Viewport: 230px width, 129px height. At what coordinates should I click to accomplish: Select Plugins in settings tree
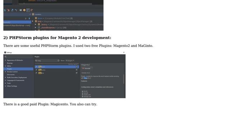tap(18, 69)
